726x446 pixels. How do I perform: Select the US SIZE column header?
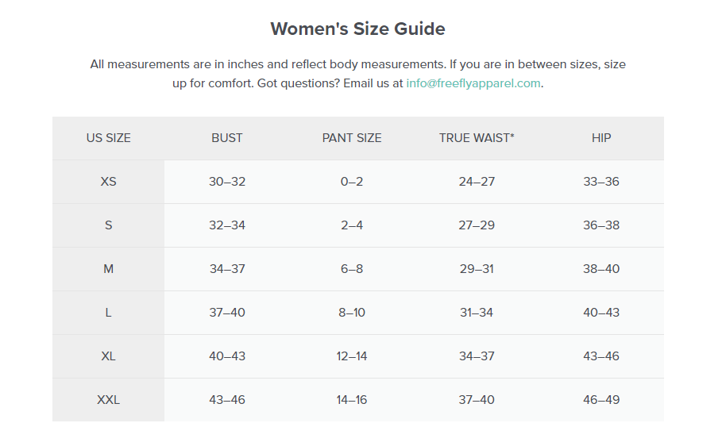coord(108,138)
